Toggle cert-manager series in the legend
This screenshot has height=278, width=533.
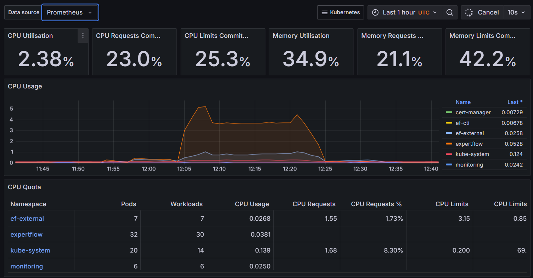(473, 112)
